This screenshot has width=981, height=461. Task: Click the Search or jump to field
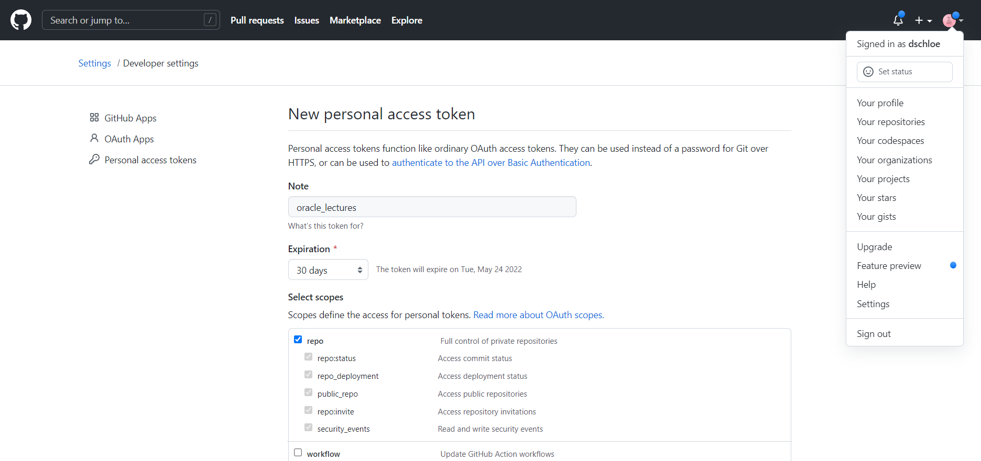131,20
